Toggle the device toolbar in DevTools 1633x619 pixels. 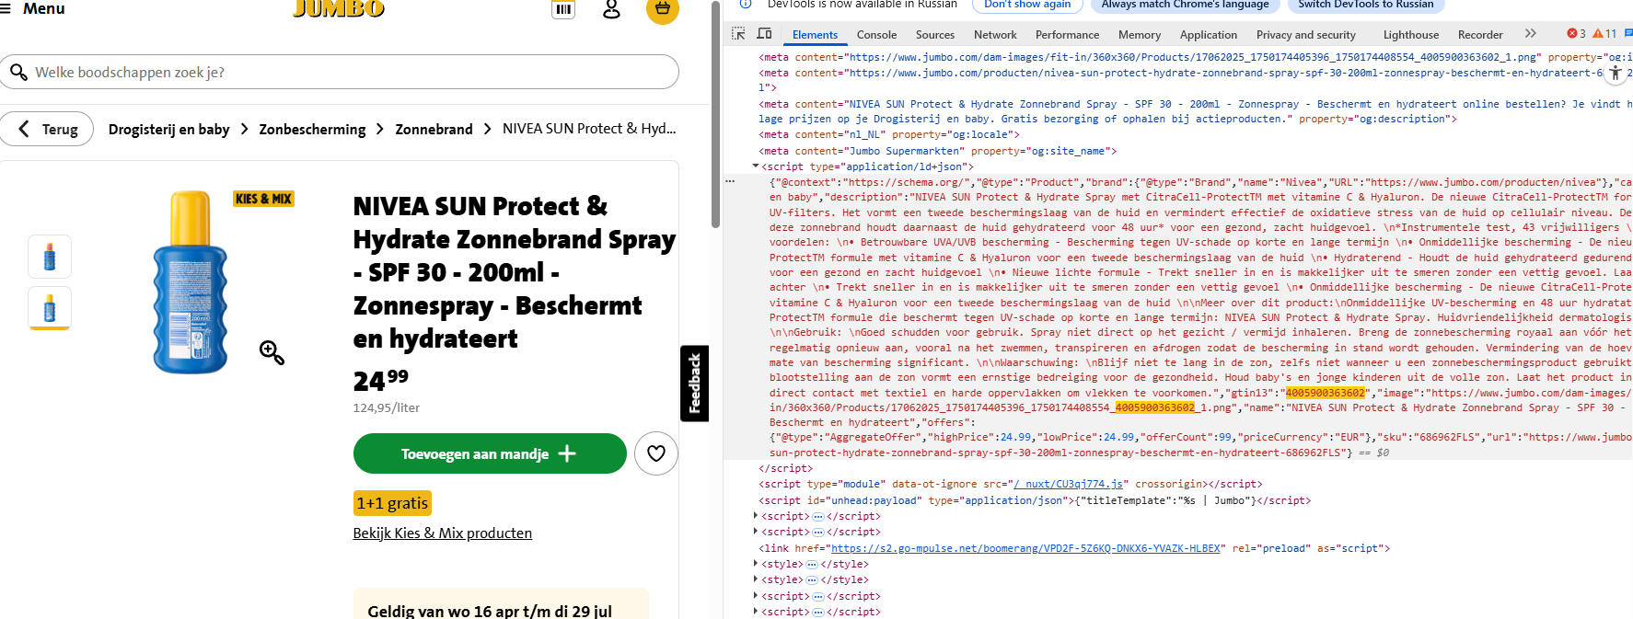pyautogui.click(x=764, y=34)
